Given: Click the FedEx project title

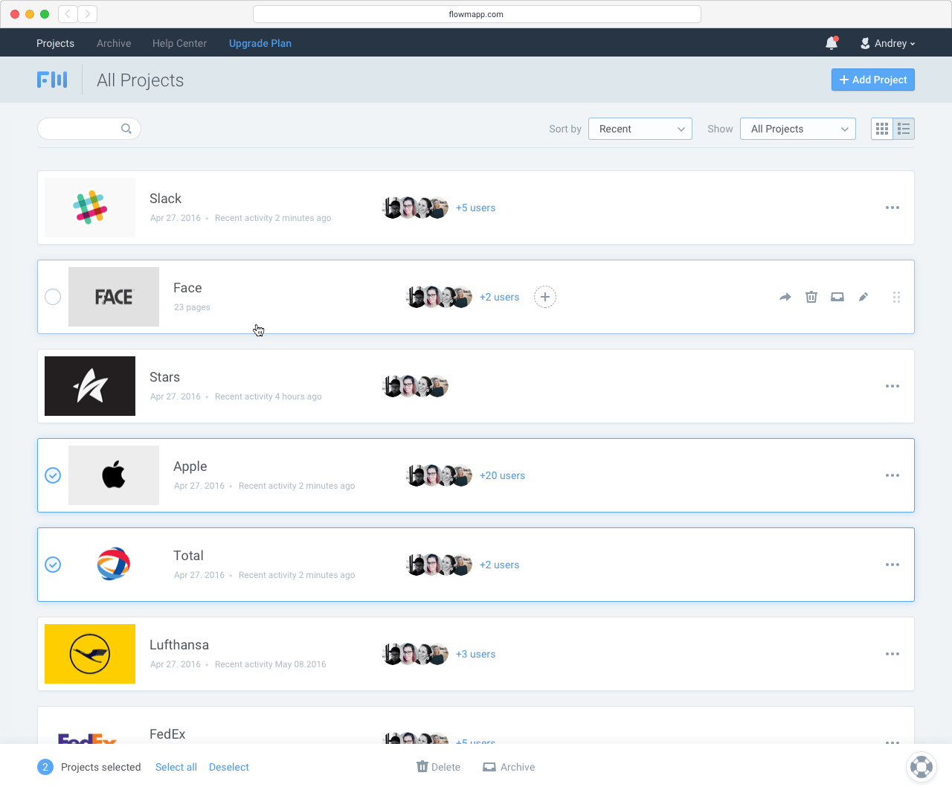Looking at the screenshot, I should click(167, 734).
